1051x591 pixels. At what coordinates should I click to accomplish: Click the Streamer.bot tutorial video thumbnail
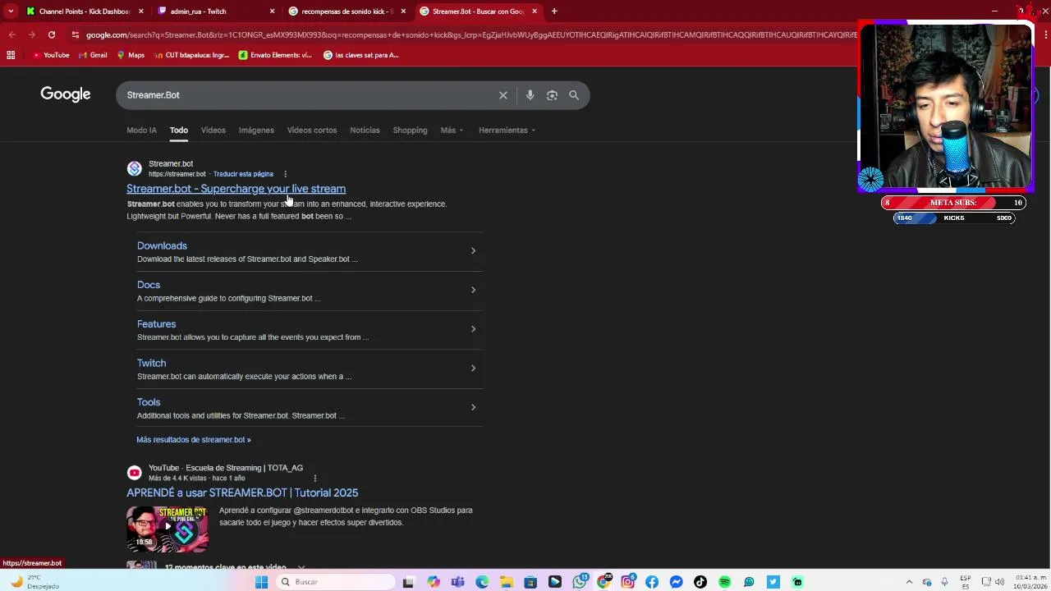point(168,529)
